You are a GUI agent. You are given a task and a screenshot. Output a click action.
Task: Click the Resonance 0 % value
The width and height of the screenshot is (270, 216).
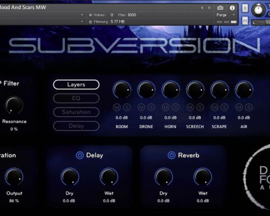pyautogui.click(x=14, y=129)
